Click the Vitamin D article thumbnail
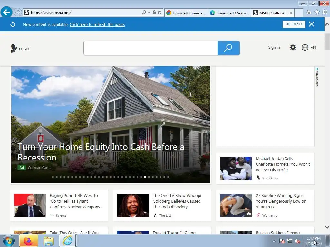The height and width of the screenshot is (247, 330). point(236,206)
